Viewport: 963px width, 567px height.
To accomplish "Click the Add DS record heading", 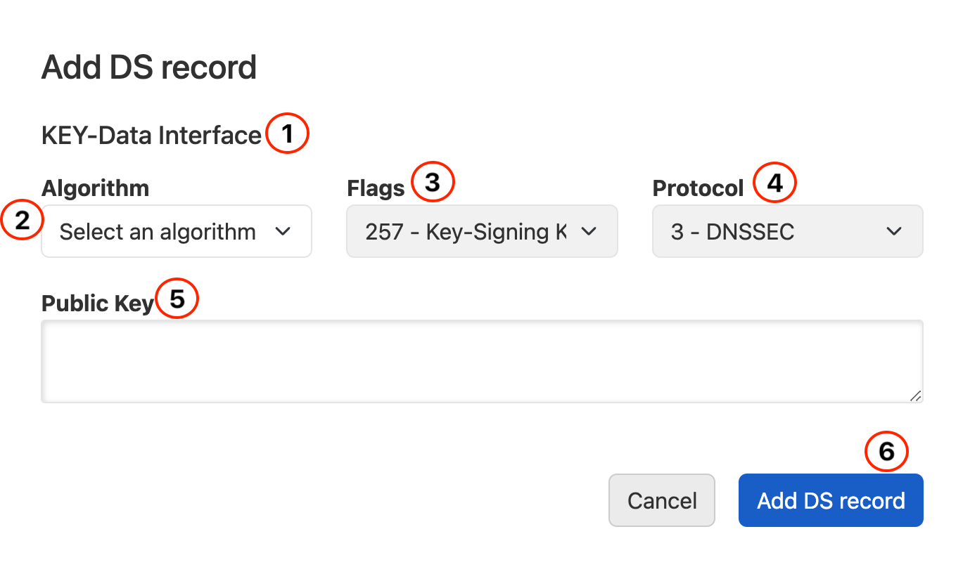I will point(149,67).
